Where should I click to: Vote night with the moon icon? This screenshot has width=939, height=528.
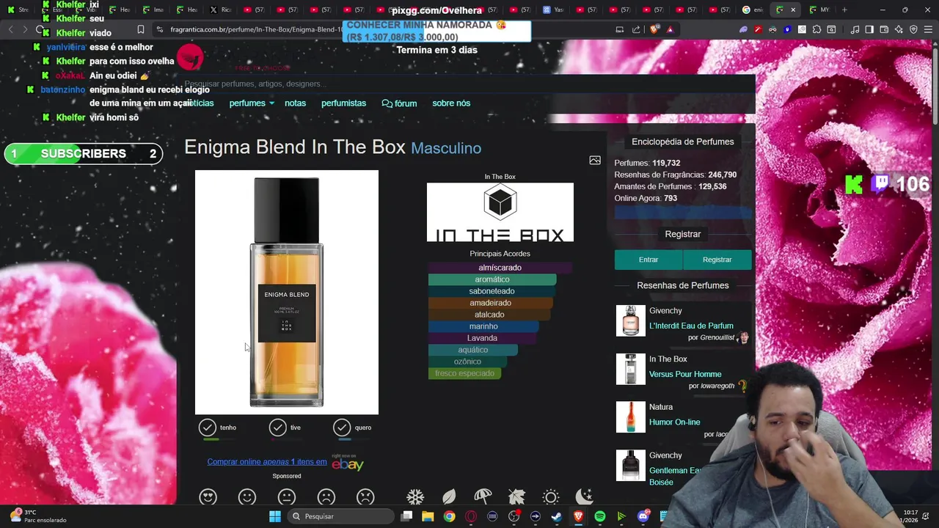tap(585, 496)
